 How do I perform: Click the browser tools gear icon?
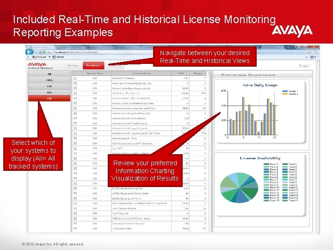pos(316,52)
